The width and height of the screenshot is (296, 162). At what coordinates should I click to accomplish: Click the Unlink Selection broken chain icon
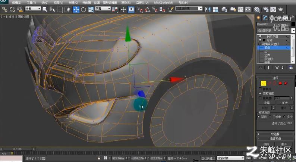pyautogui.click(x=12, y=9)
